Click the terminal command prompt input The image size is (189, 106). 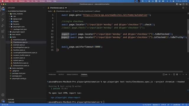[104, 102]
